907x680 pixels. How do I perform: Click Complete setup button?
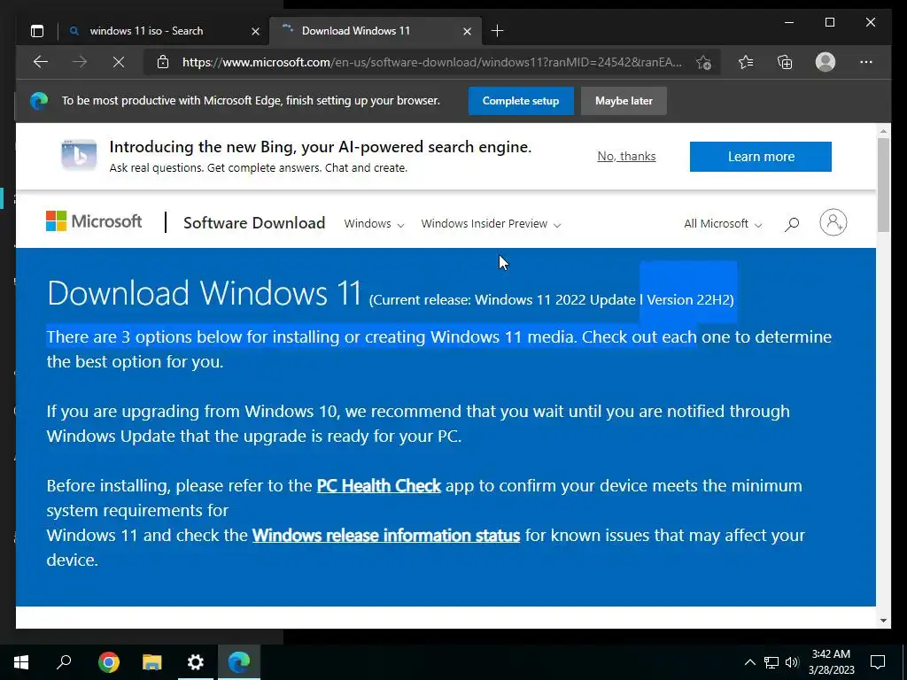521,101
